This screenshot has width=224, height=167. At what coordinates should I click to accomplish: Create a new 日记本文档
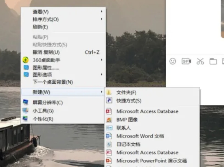click(152, 144)
